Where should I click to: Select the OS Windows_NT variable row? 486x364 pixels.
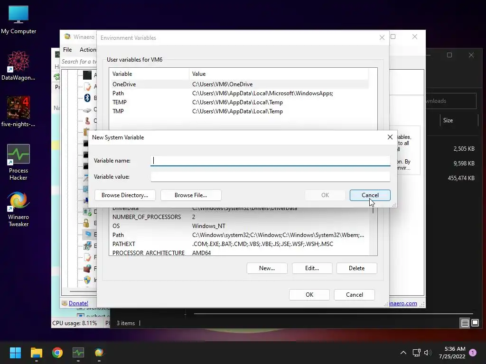[x=240, y=226]
